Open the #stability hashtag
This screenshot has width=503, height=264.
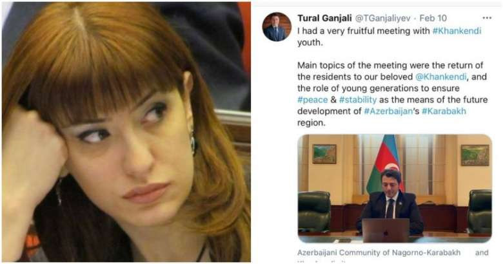coord(358,100)
